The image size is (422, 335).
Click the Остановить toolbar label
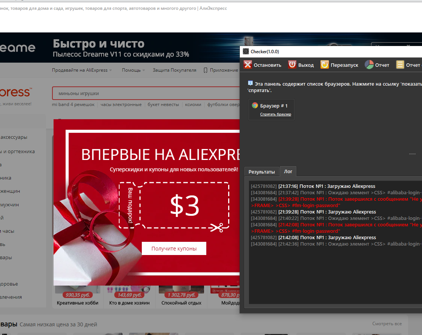point(267,65)
